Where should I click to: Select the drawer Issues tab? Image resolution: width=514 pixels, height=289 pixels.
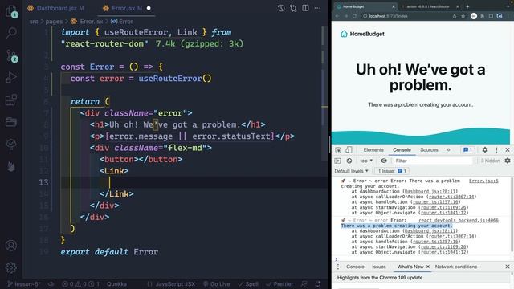(x=378, y=267)
